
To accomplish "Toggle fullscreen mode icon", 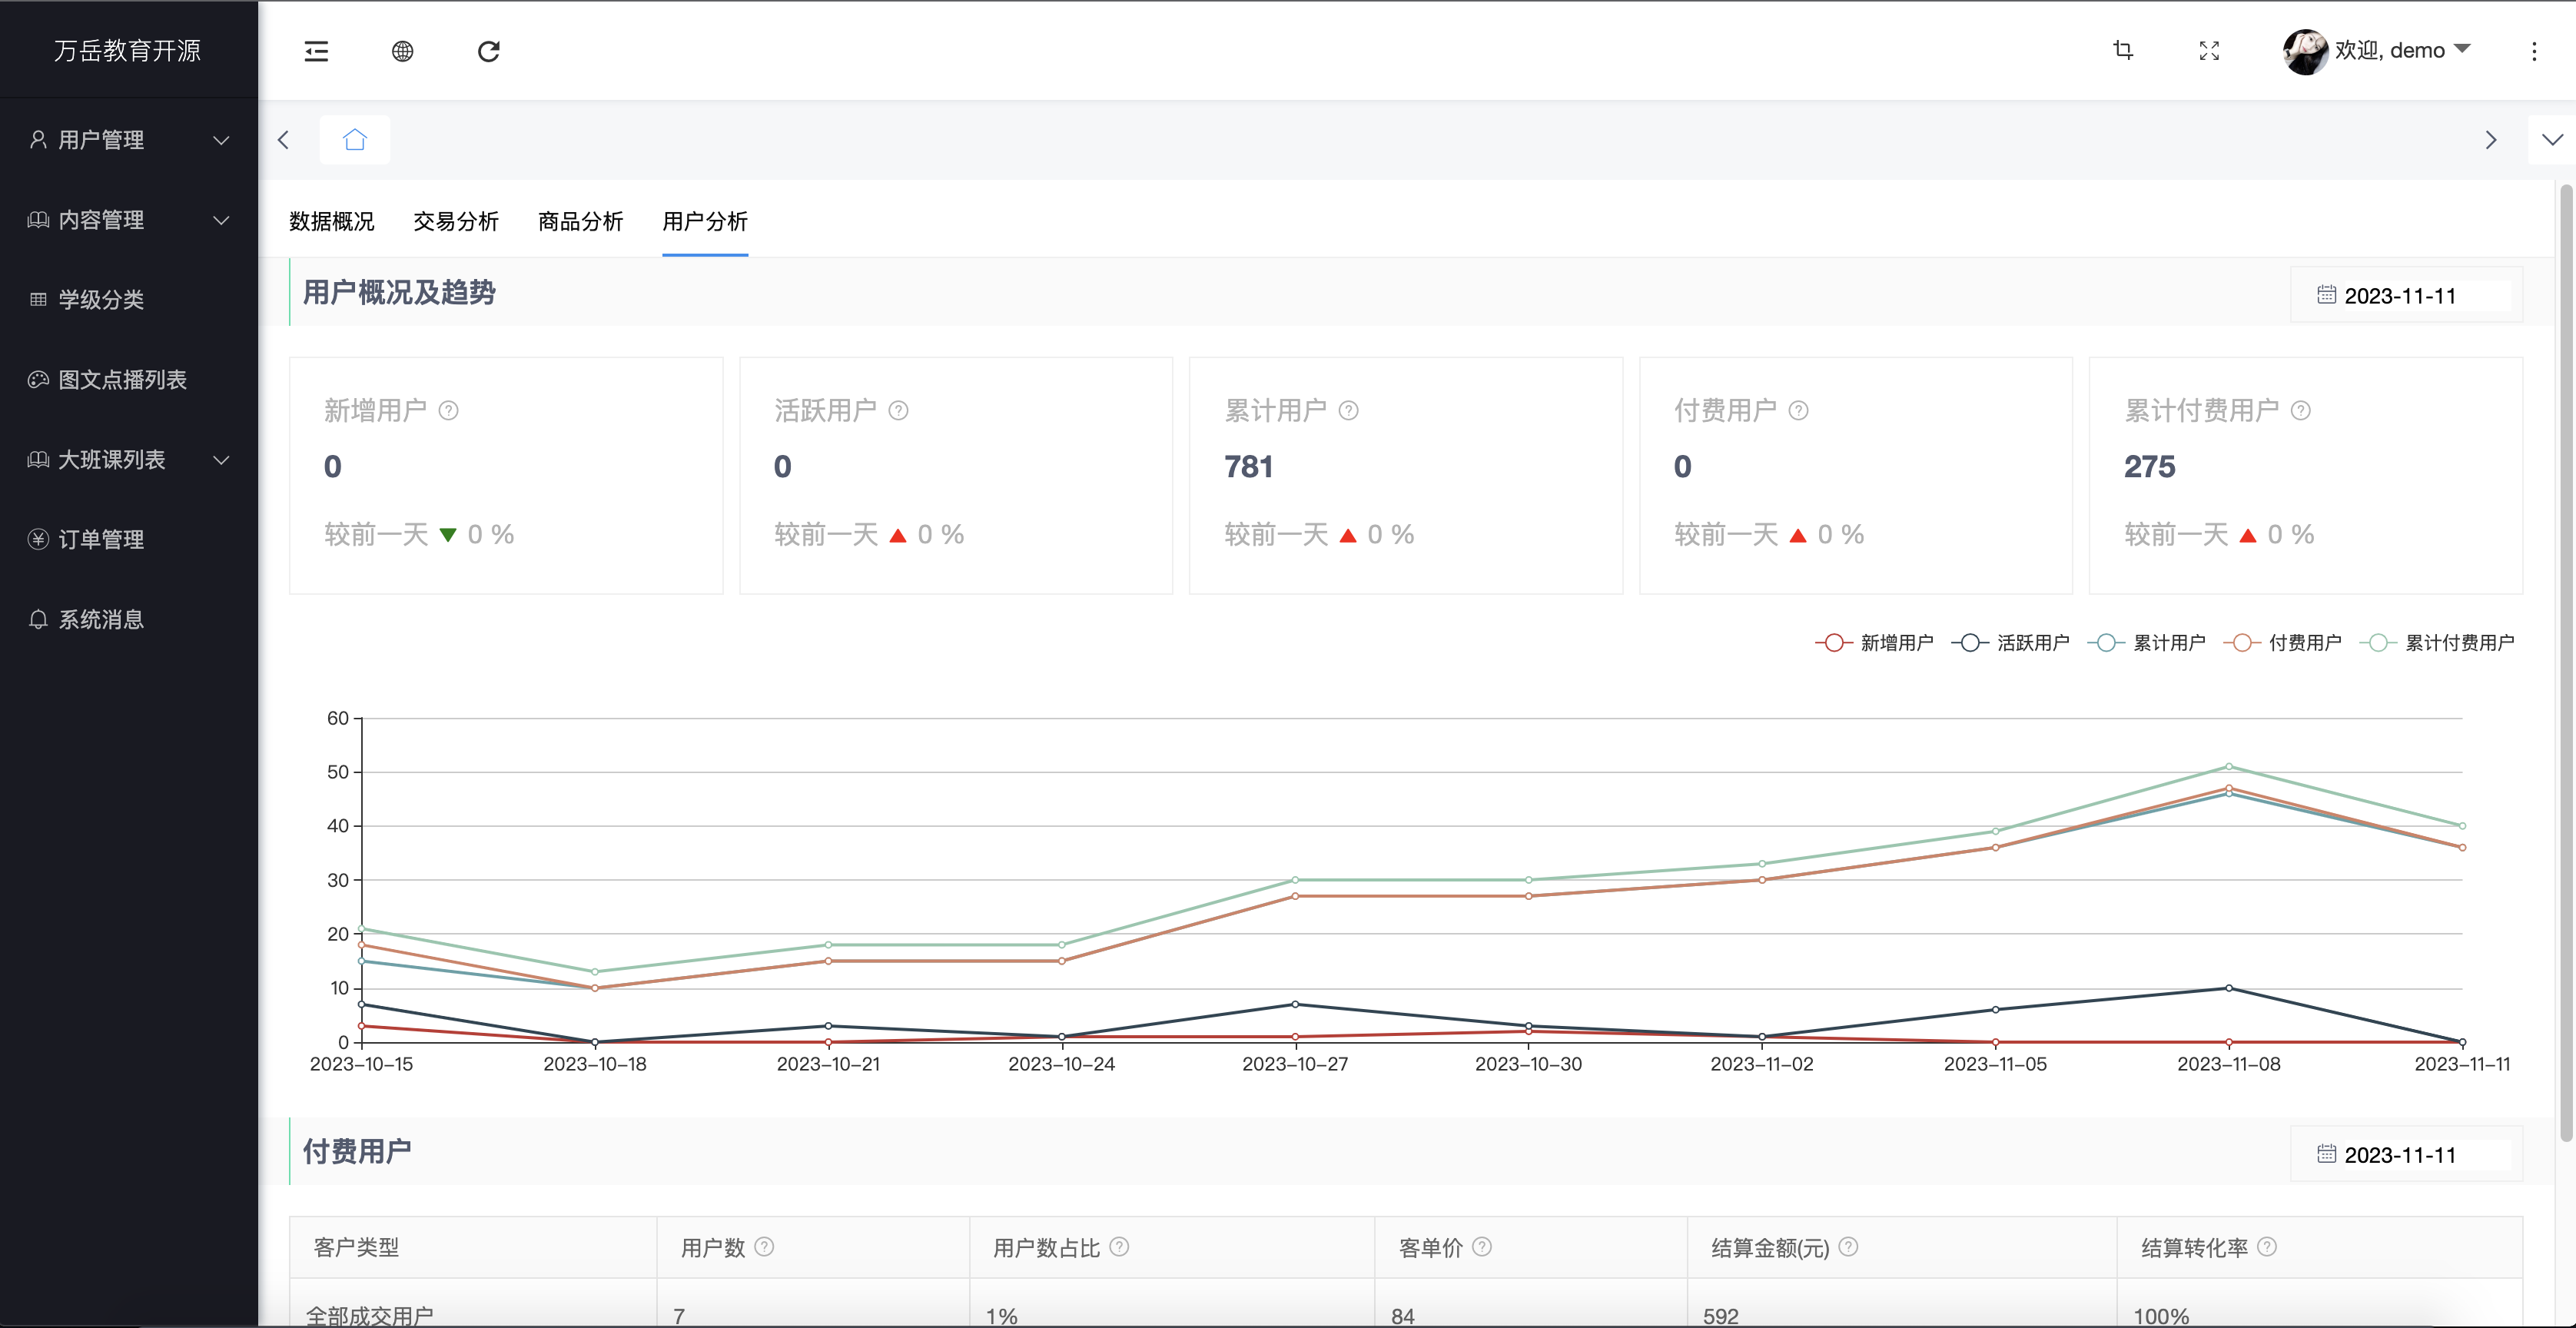I will tap(2209, 50).
